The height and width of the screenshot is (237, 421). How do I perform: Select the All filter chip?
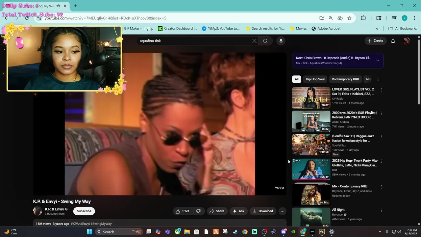coord(297,79)
